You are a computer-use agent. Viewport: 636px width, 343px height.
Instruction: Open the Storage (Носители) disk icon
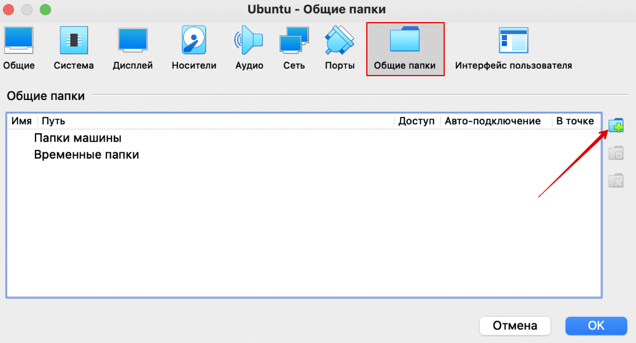(194, 41)
